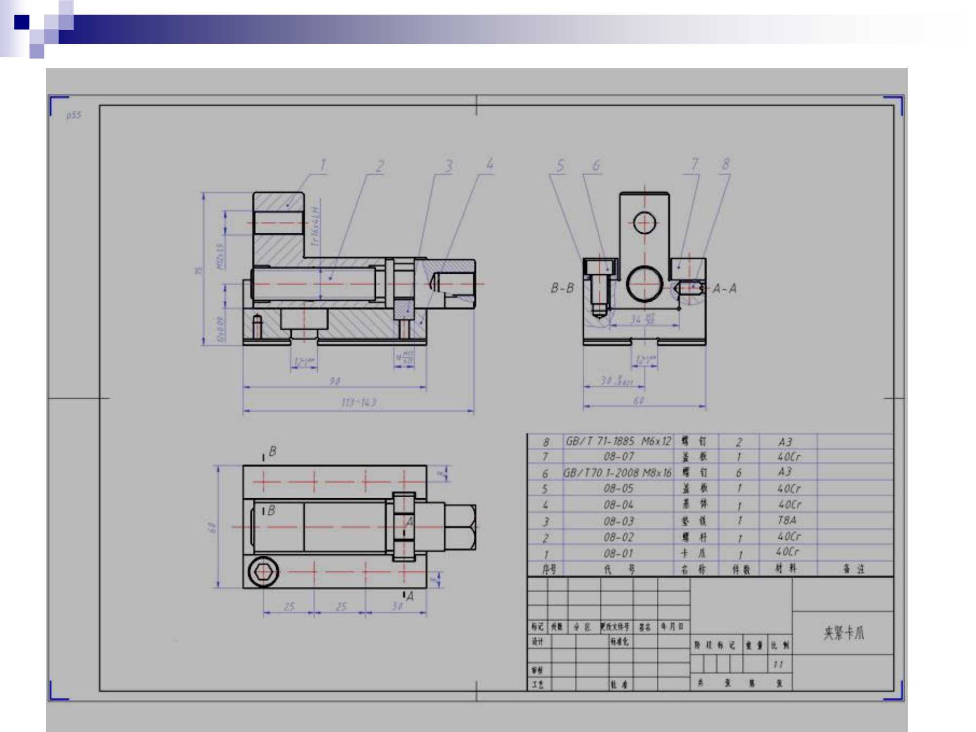
Task: Click balloon number "8" above the side view
Action: pyautogui.click(x=726, y=164)
